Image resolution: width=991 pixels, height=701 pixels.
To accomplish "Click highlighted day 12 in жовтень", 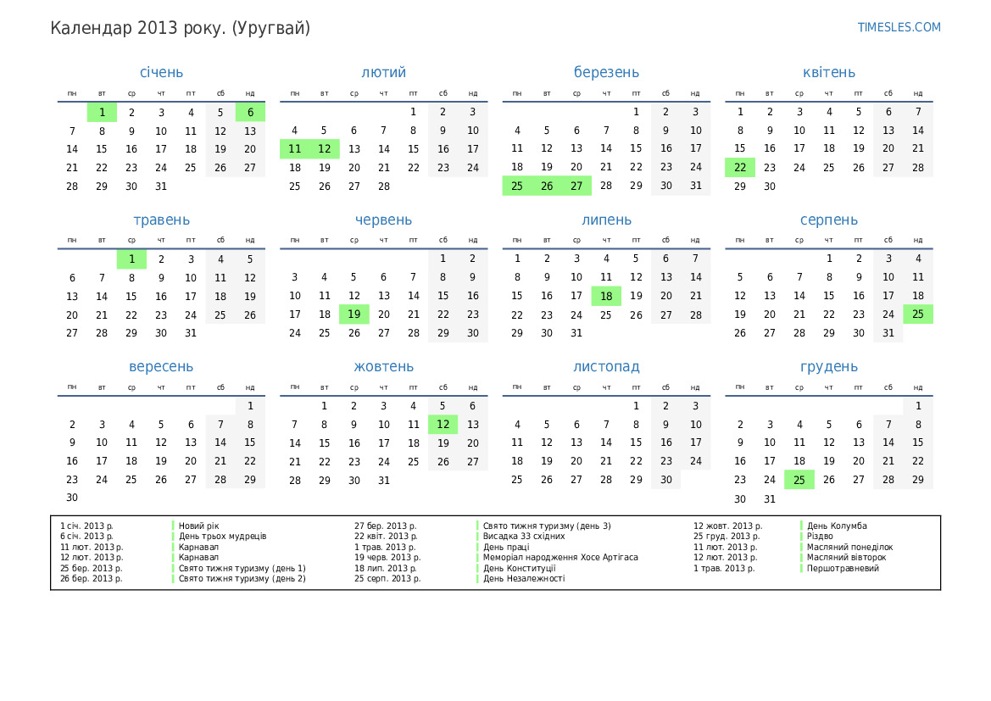I will [443, 425].
